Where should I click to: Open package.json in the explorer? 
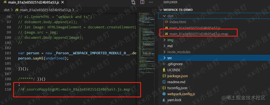[x=178, y=76]
